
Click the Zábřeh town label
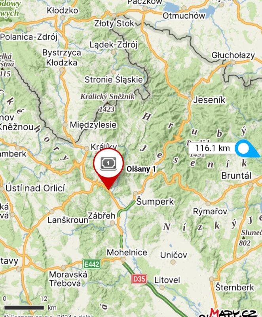tap(101, 216)
